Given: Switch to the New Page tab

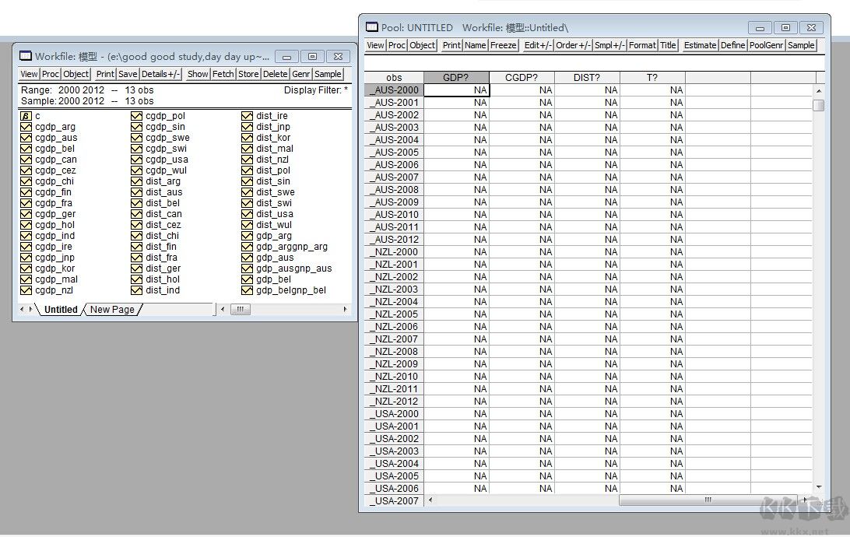Looking at the screenshot, I should tap(112, 310).
